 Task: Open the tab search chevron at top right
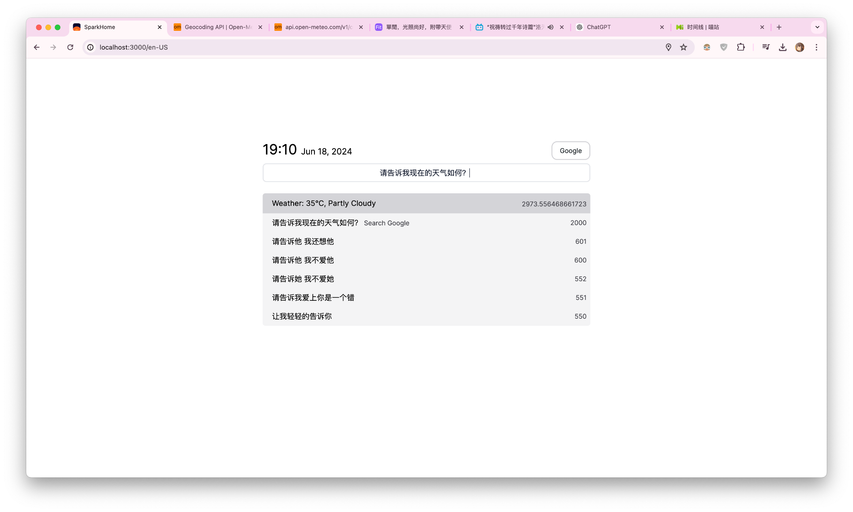pos(817,27)
